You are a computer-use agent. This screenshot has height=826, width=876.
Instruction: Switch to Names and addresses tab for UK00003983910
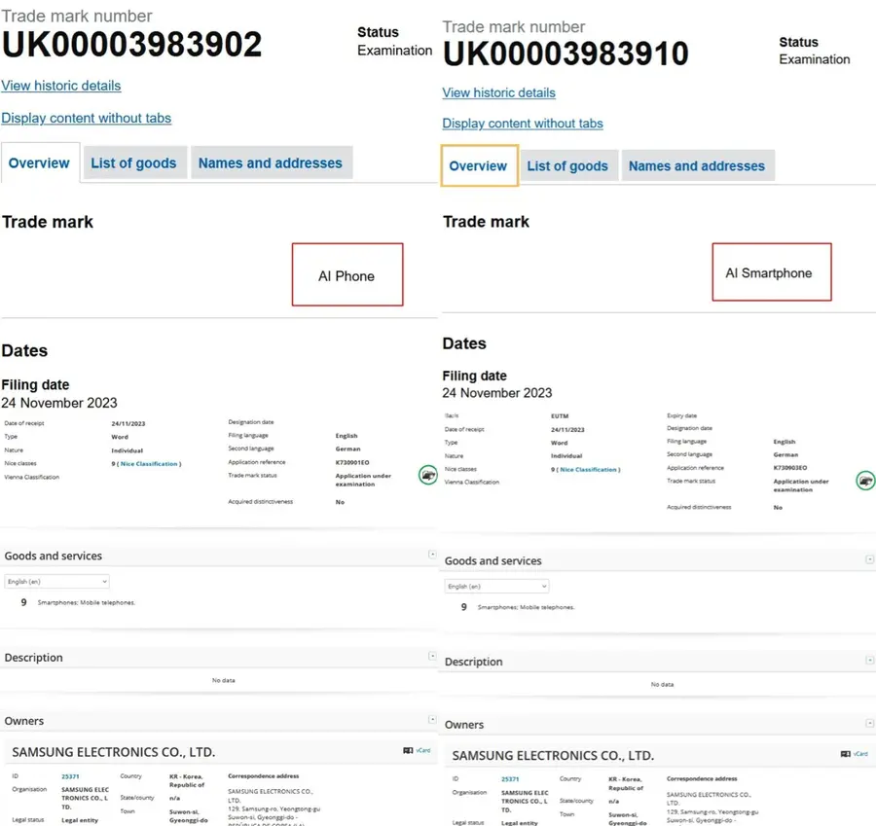click(x=696, y=166)
